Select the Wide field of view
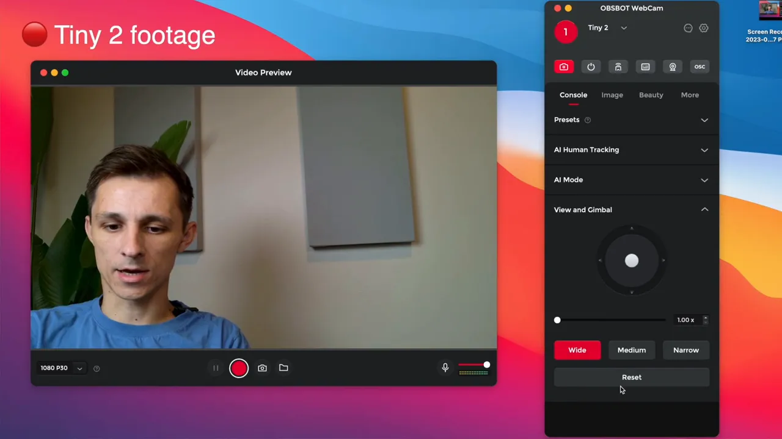The height and width of the screenshot is (439, 782). tap(577, 350)
